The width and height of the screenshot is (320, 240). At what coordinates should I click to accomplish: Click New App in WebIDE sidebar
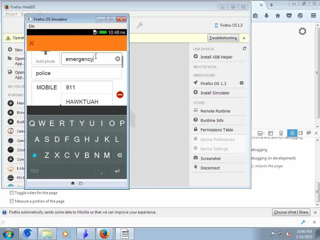pyautogui.click(x=16, y=50)
